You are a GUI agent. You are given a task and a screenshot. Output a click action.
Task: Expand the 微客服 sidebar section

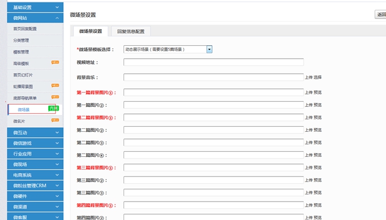(35, 217)
